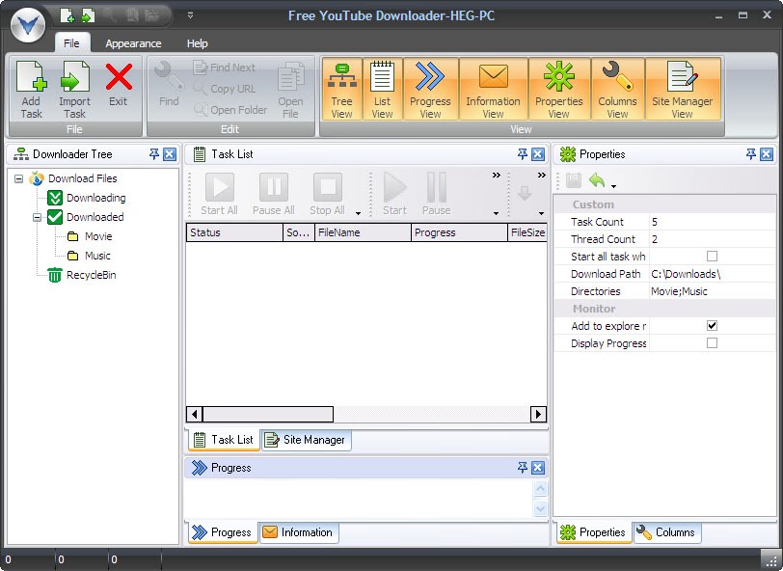
Task: Pin the Properties panel
Action: click(x=751, y=154)
